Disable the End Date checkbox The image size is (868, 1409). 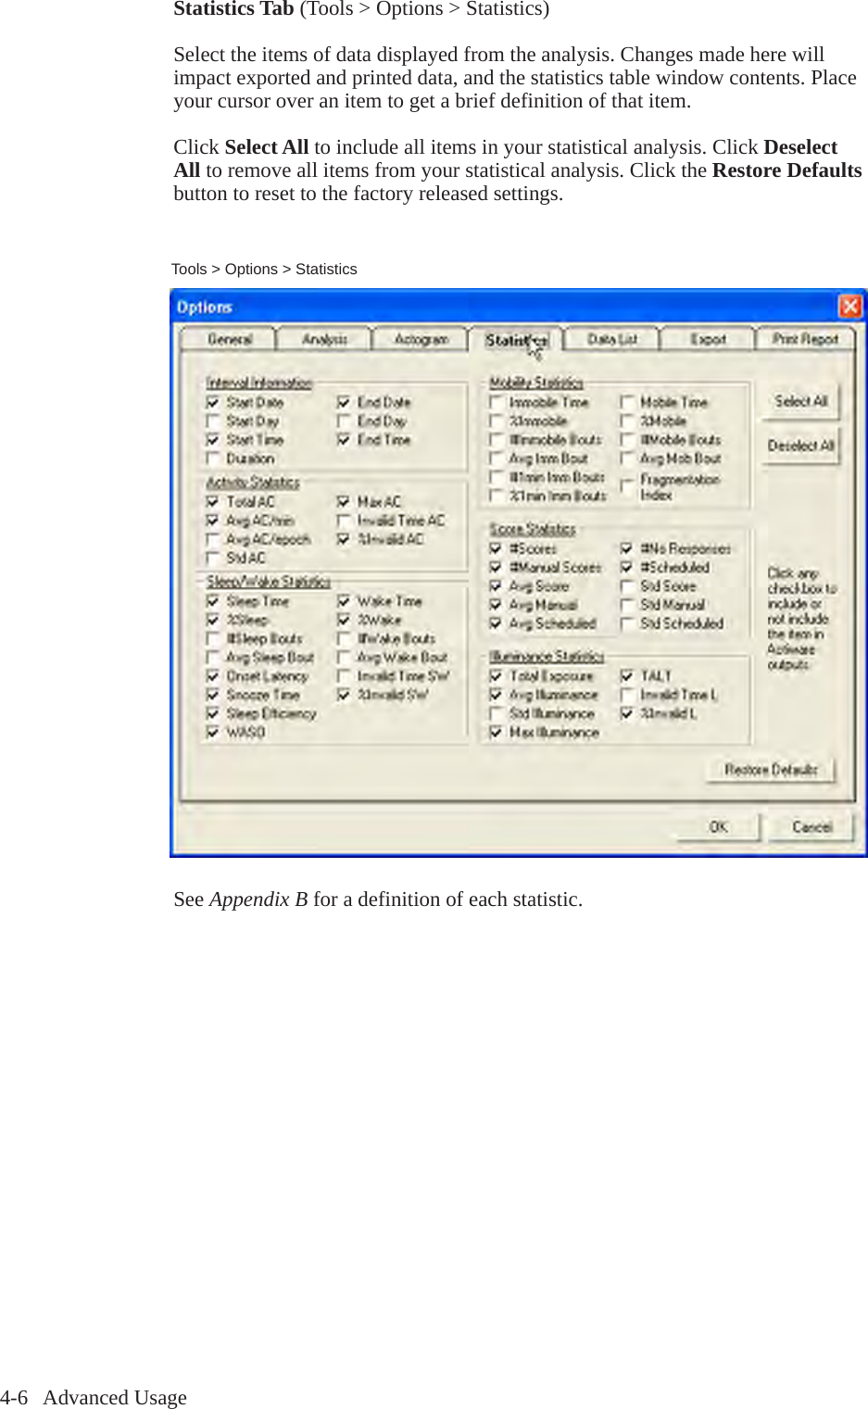click(344, 402)
